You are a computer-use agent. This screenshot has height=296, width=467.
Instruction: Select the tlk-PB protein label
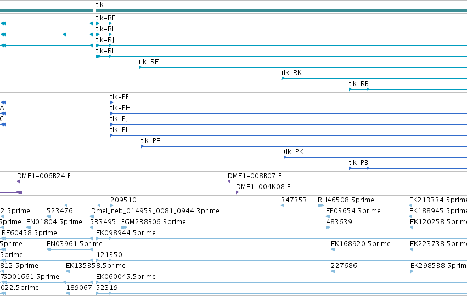pyautogui.click(x=358, y=163)
